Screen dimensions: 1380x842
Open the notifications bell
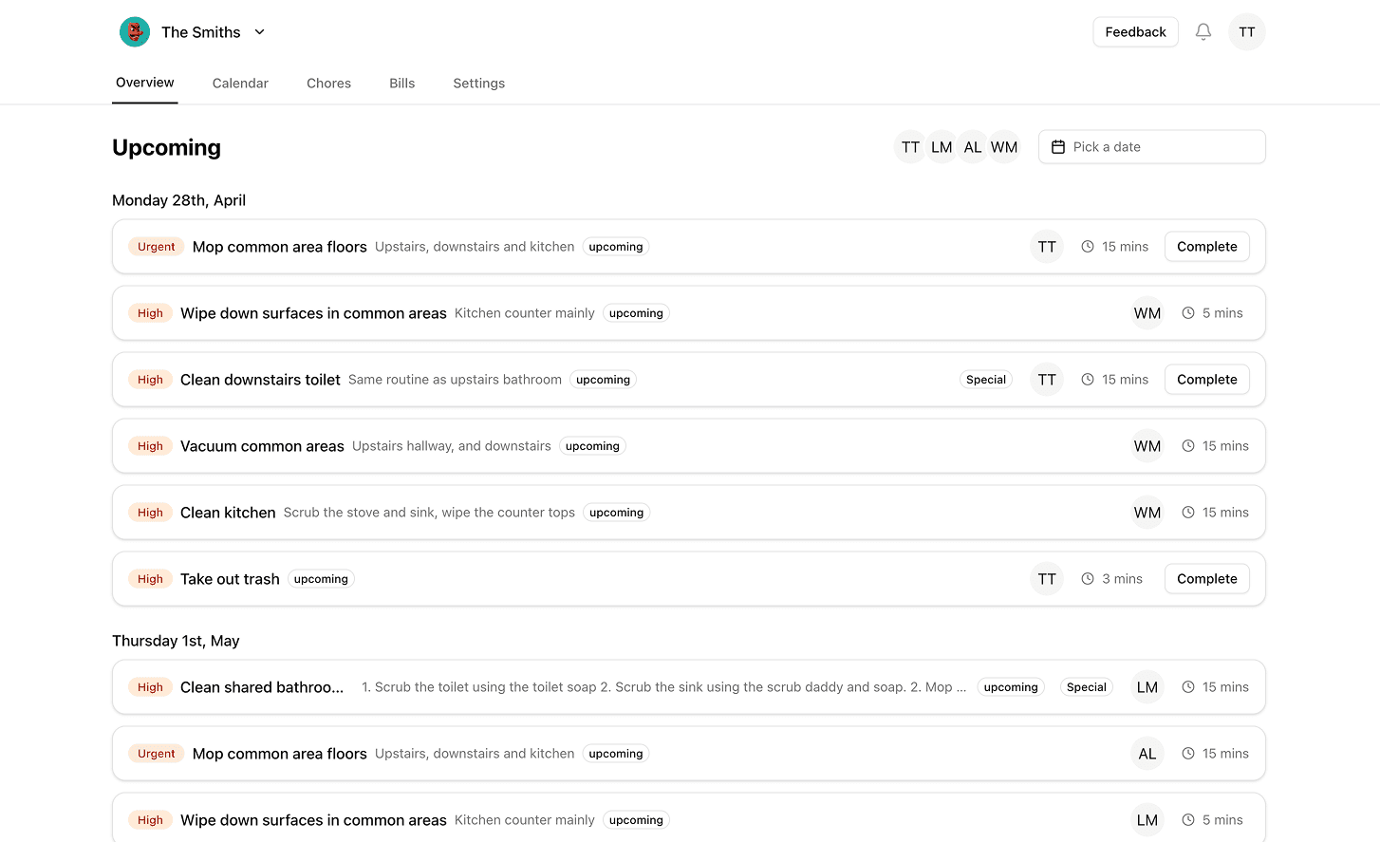[1203, 32]
